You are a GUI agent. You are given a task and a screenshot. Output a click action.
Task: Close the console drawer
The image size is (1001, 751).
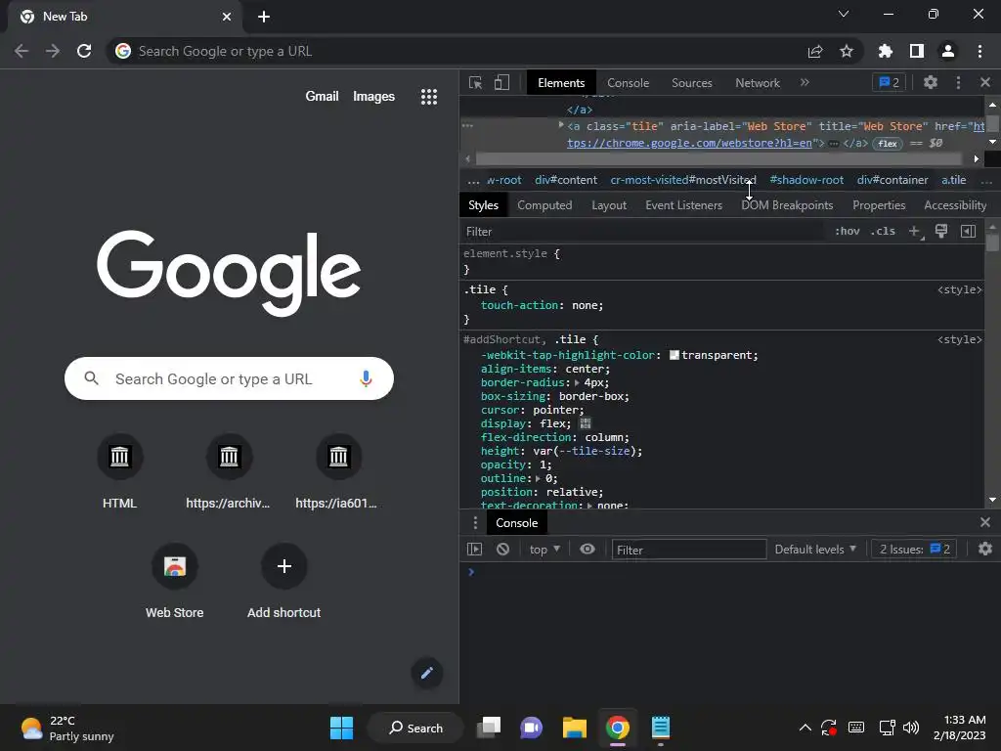985,522
